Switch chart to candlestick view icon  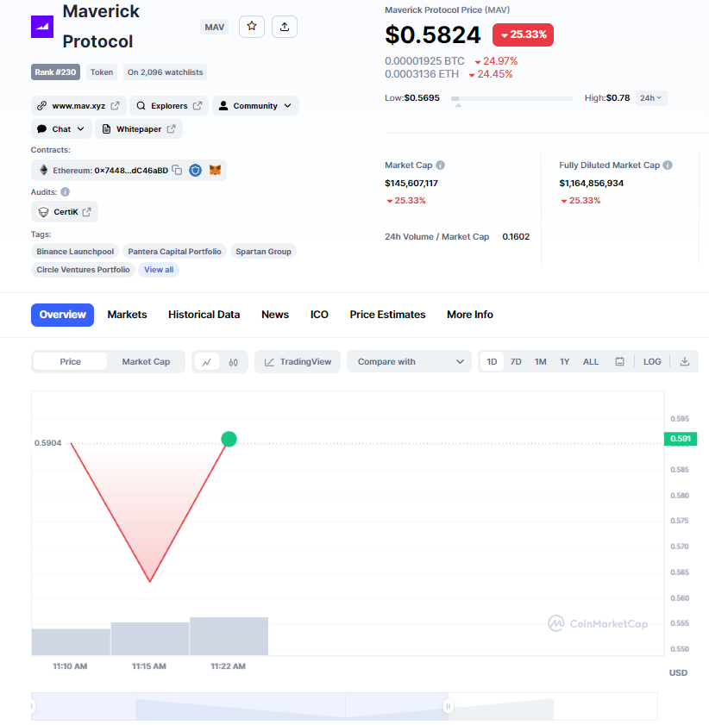(233, 362)
